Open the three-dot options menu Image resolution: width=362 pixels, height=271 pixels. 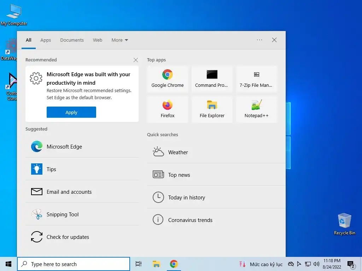click(x=259, y=40)
